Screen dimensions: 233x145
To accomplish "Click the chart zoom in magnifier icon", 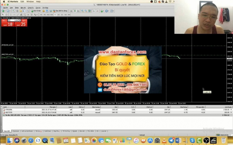I will [x=82, y=11].
